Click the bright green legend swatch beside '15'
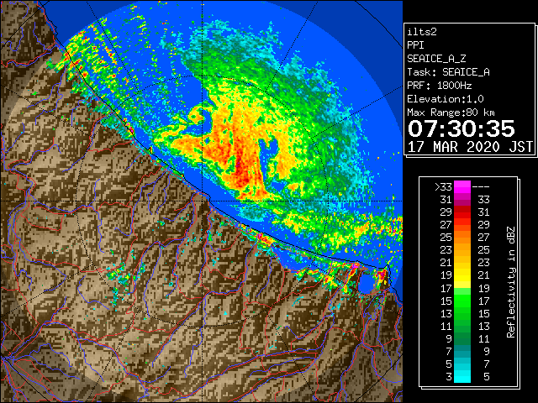538x403 pixels. tap(462, 301)
